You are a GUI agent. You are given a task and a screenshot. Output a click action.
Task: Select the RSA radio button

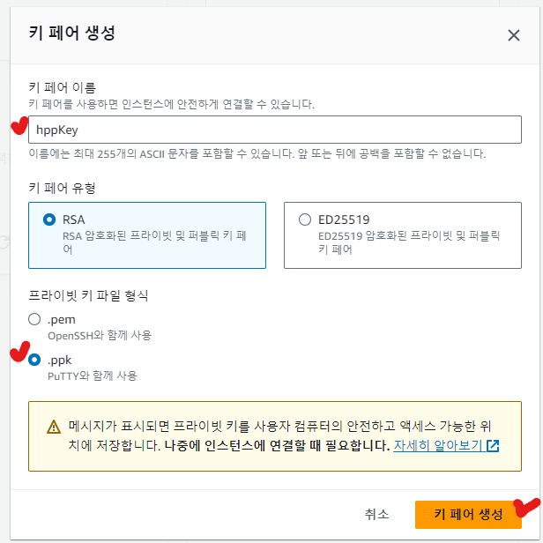click(x=49, y=219)
